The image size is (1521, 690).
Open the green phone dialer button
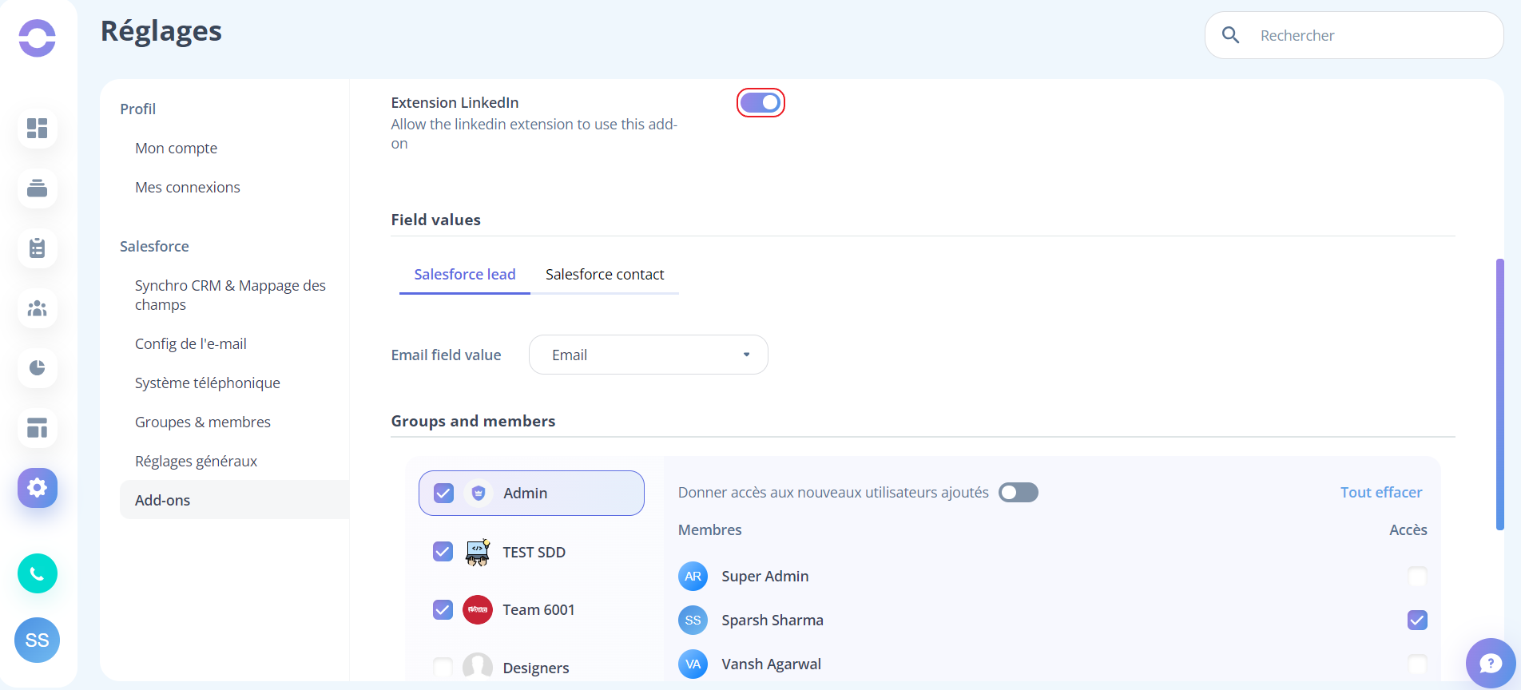(x=37, y=573)
